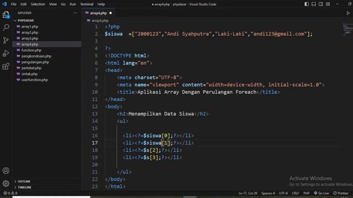
Task: Click errors and warnings status indicator
Action: 10,193
